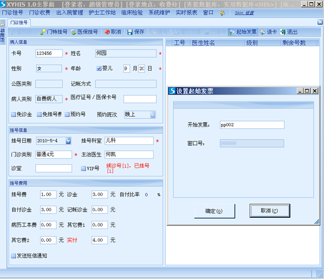This screenshot has height=279, width=324.
Task: Click the 读卡 card reader icon
Action: pos(263,32)
